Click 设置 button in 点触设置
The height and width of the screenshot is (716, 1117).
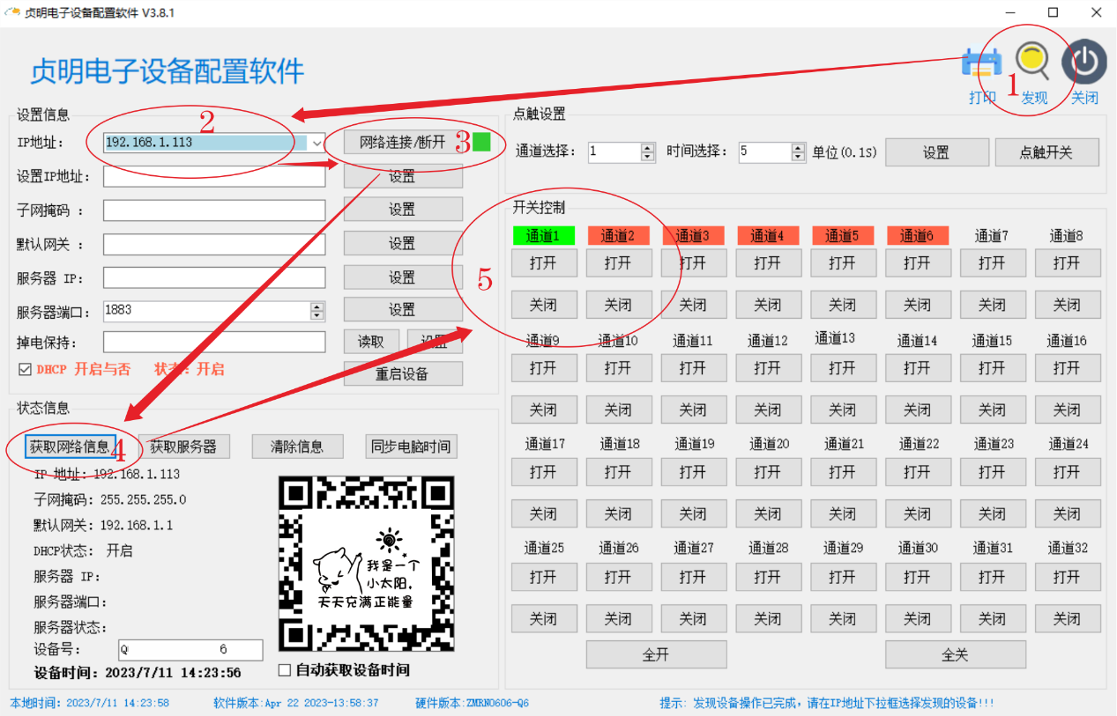[x=937, y=152]
